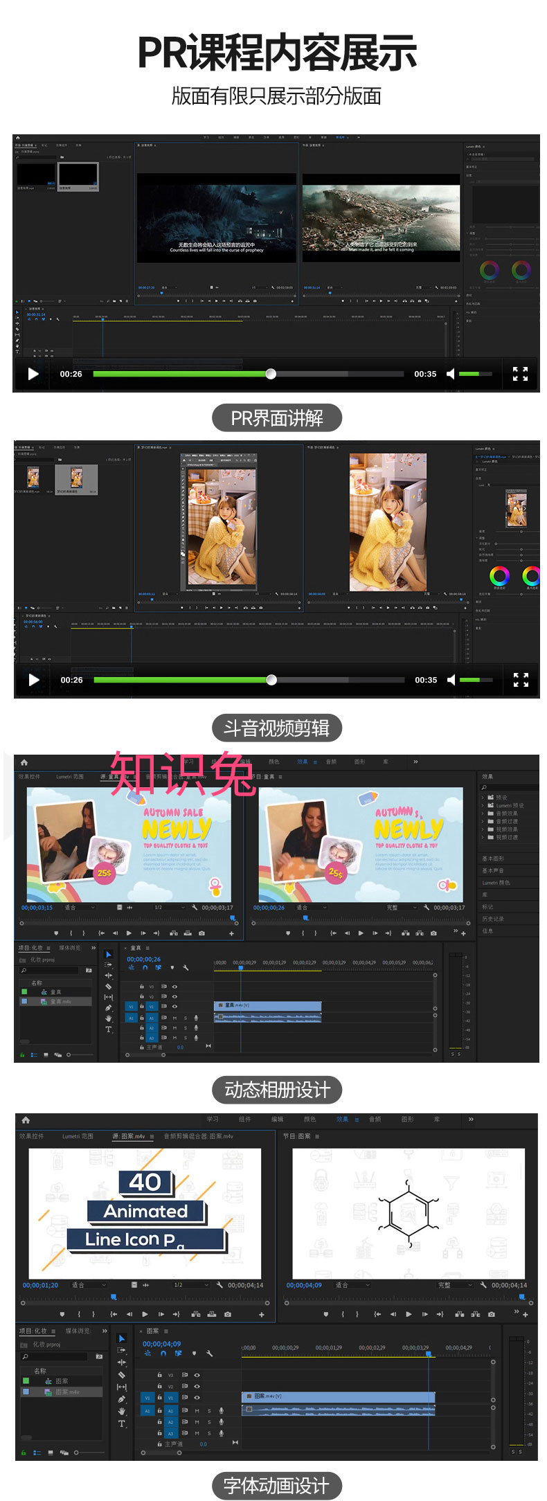The width and height of the screenshot is (547, 1501).
Task: Seek on the 斗音视频剪辑 video progress bar
Action: [249, 680]
